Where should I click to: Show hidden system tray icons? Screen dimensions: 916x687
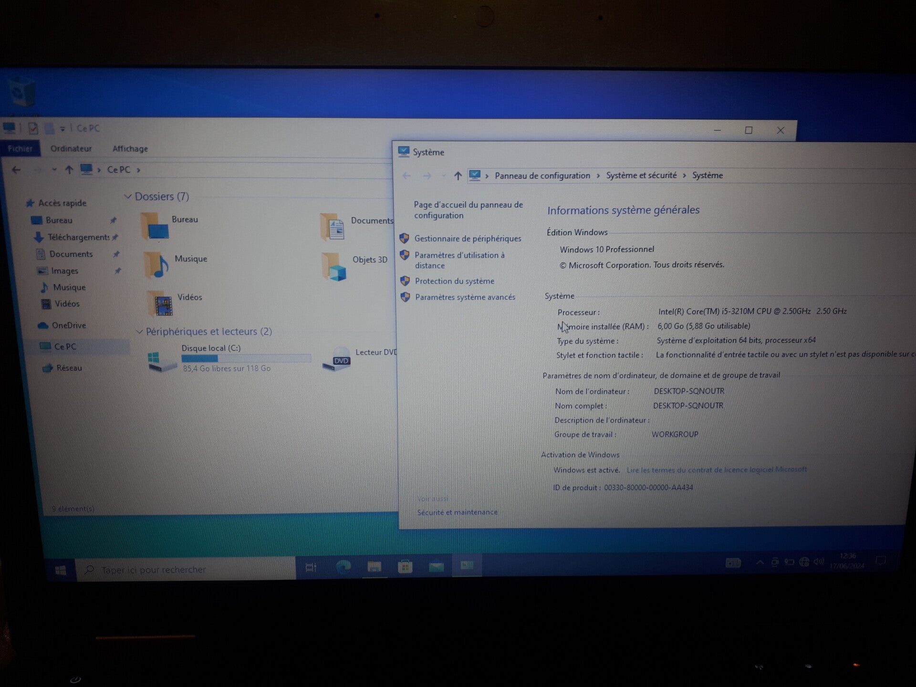[x=760, y=562]
